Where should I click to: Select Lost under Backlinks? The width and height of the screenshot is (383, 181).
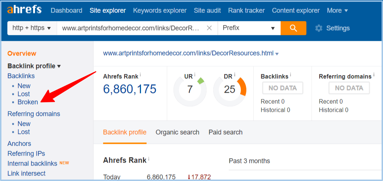(x=24, y=94)
